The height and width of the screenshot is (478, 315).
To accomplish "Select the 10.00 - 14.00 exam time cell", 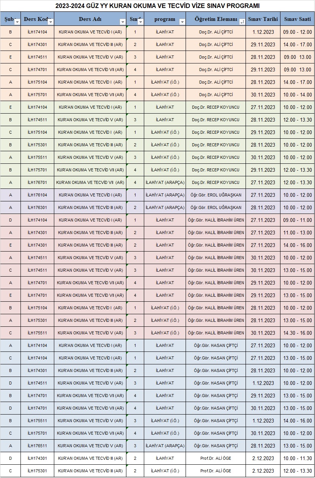I will pos(297,95).
